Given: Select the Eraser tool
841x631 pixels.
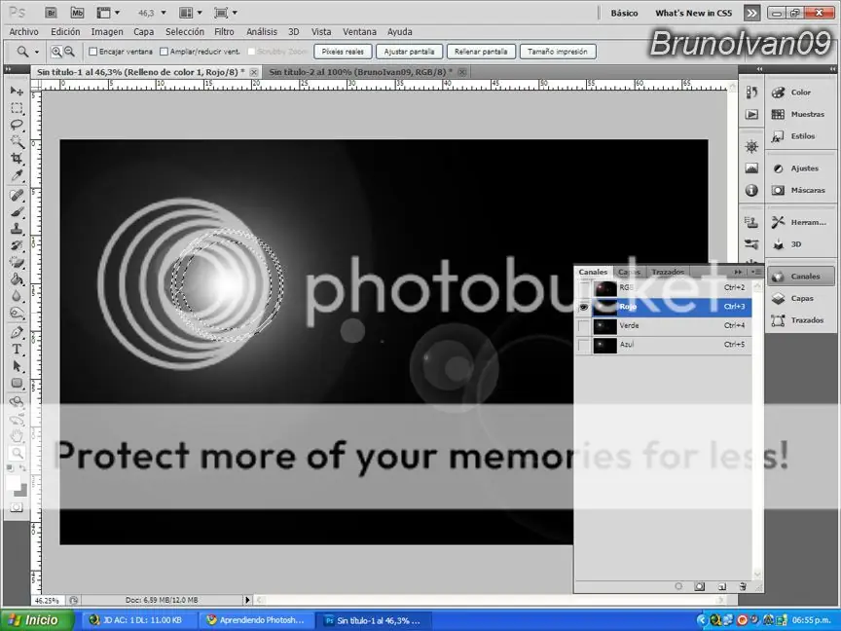Looking at the screenshot, I should pyautogui.click(x=17, y=262).
